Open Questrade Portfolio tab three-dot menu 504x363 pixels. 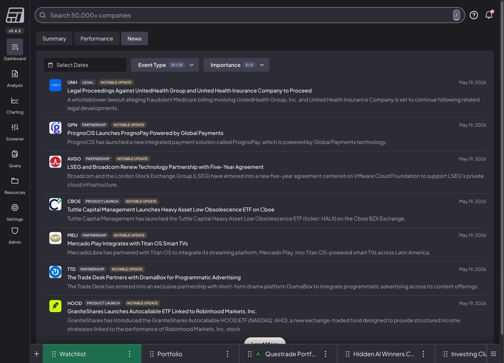(325, 354)
